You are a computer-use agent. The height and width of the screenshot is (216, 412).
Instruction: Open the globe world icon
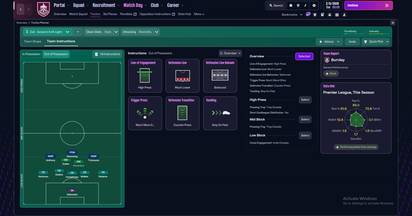tap(298, 5)
